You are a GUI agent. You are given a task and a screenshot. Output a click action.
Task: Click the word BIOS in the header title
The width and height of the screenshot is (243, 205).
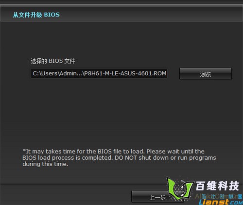pyautogui.click(x=52, y=15)
